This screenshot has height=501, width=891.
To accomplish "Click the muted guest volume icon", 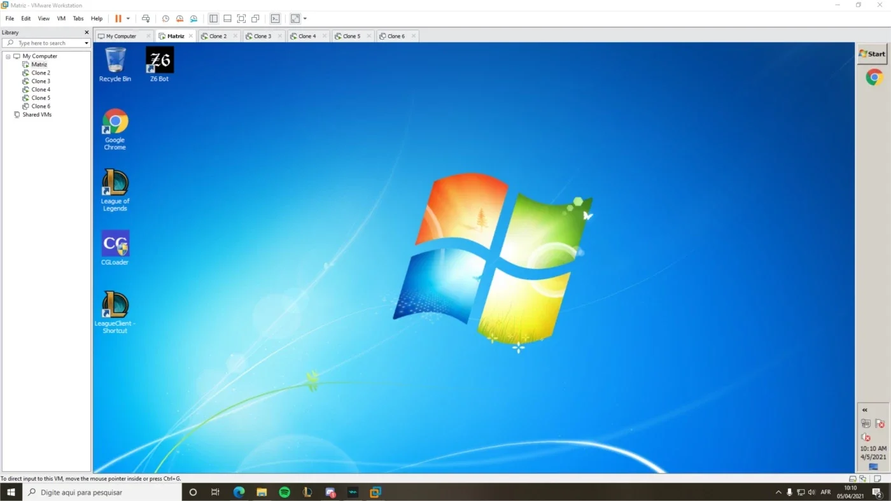I will [x=866, y=437].
